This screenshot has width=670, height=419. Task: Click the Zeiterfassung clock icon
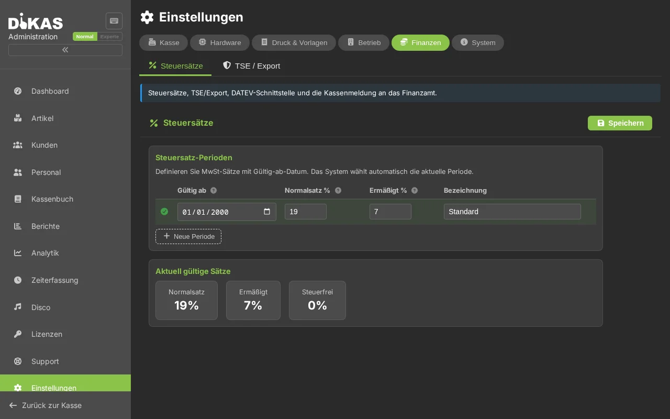click(18, 280)
